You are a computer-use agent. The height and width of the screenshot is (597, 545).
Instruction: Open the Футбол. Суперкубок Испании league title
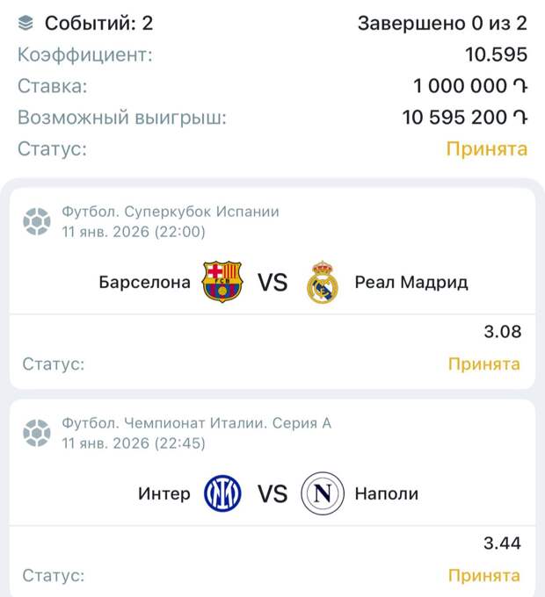(x=170, y=212)
